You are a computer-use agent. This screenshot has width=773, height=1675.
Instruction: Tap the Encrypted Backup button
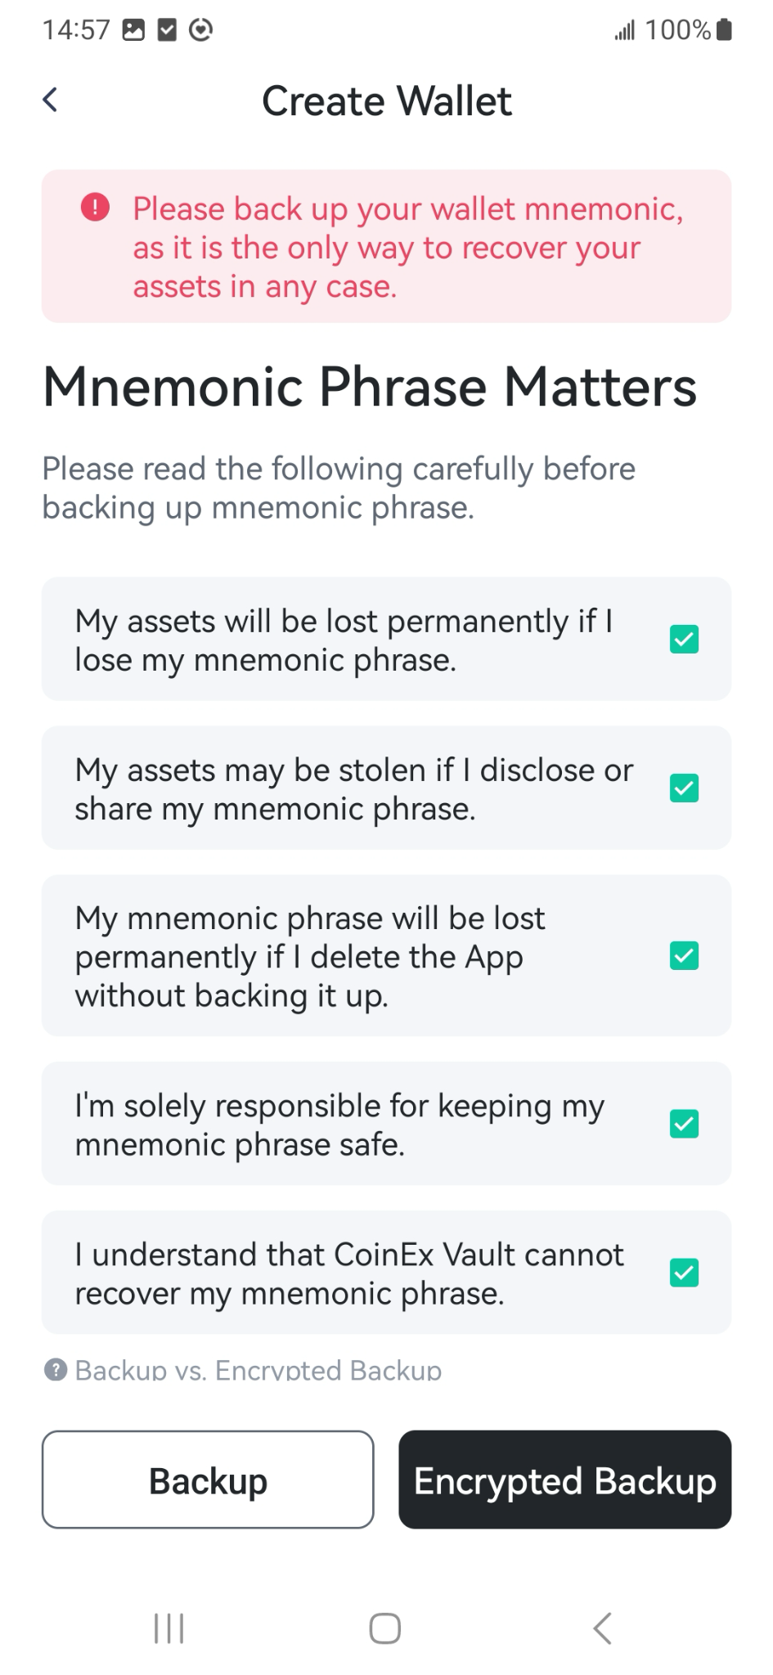click(565, 1480)
